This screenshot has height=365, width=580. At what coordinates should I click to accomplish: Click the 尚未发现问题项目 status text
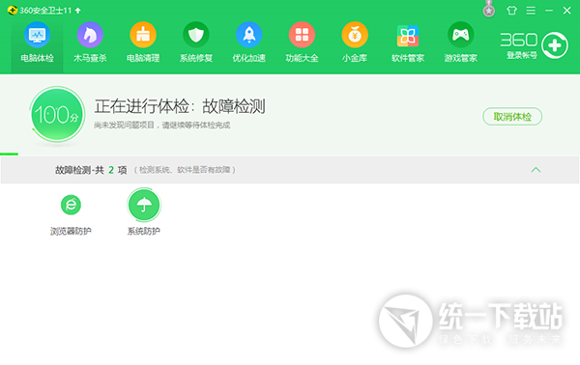(162, 126)
